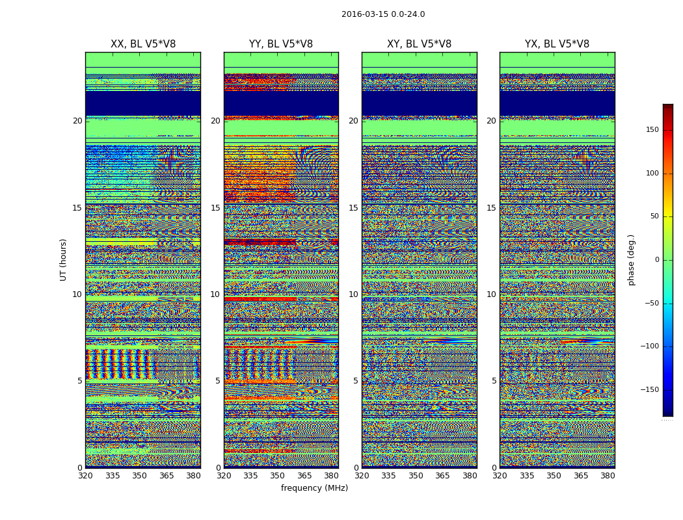Click the 'frequency (MHz)' x-axis label
This screenshot has height=520, width=683.
click(x=314, y=487)
